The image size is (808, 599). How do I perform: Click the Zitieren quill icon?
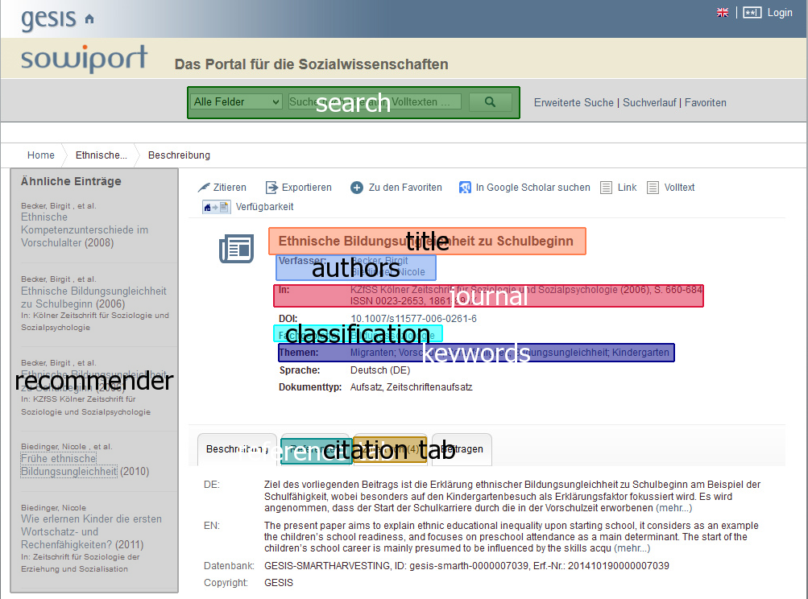pos(204,188)
